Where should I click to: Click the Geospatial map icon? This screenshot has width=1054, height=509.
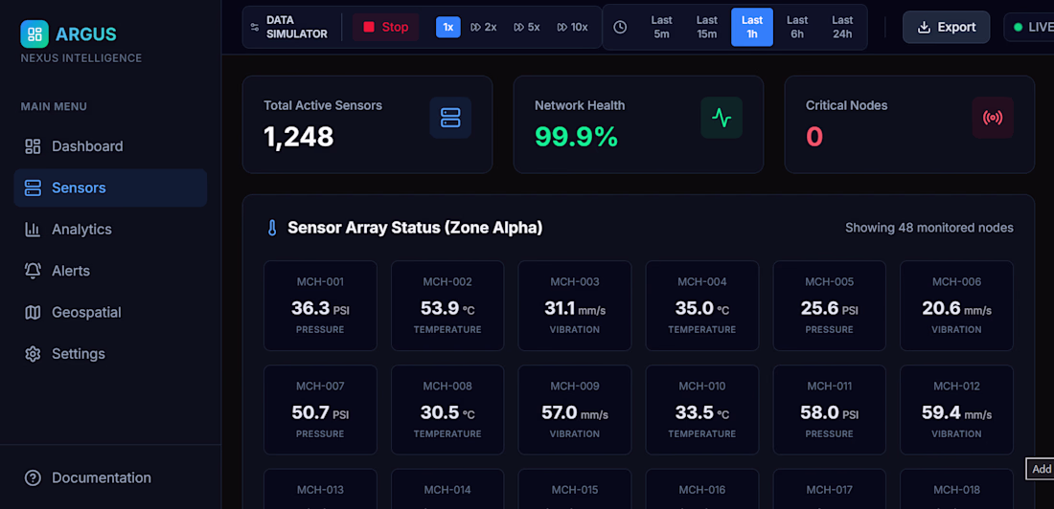coord(33,312)
